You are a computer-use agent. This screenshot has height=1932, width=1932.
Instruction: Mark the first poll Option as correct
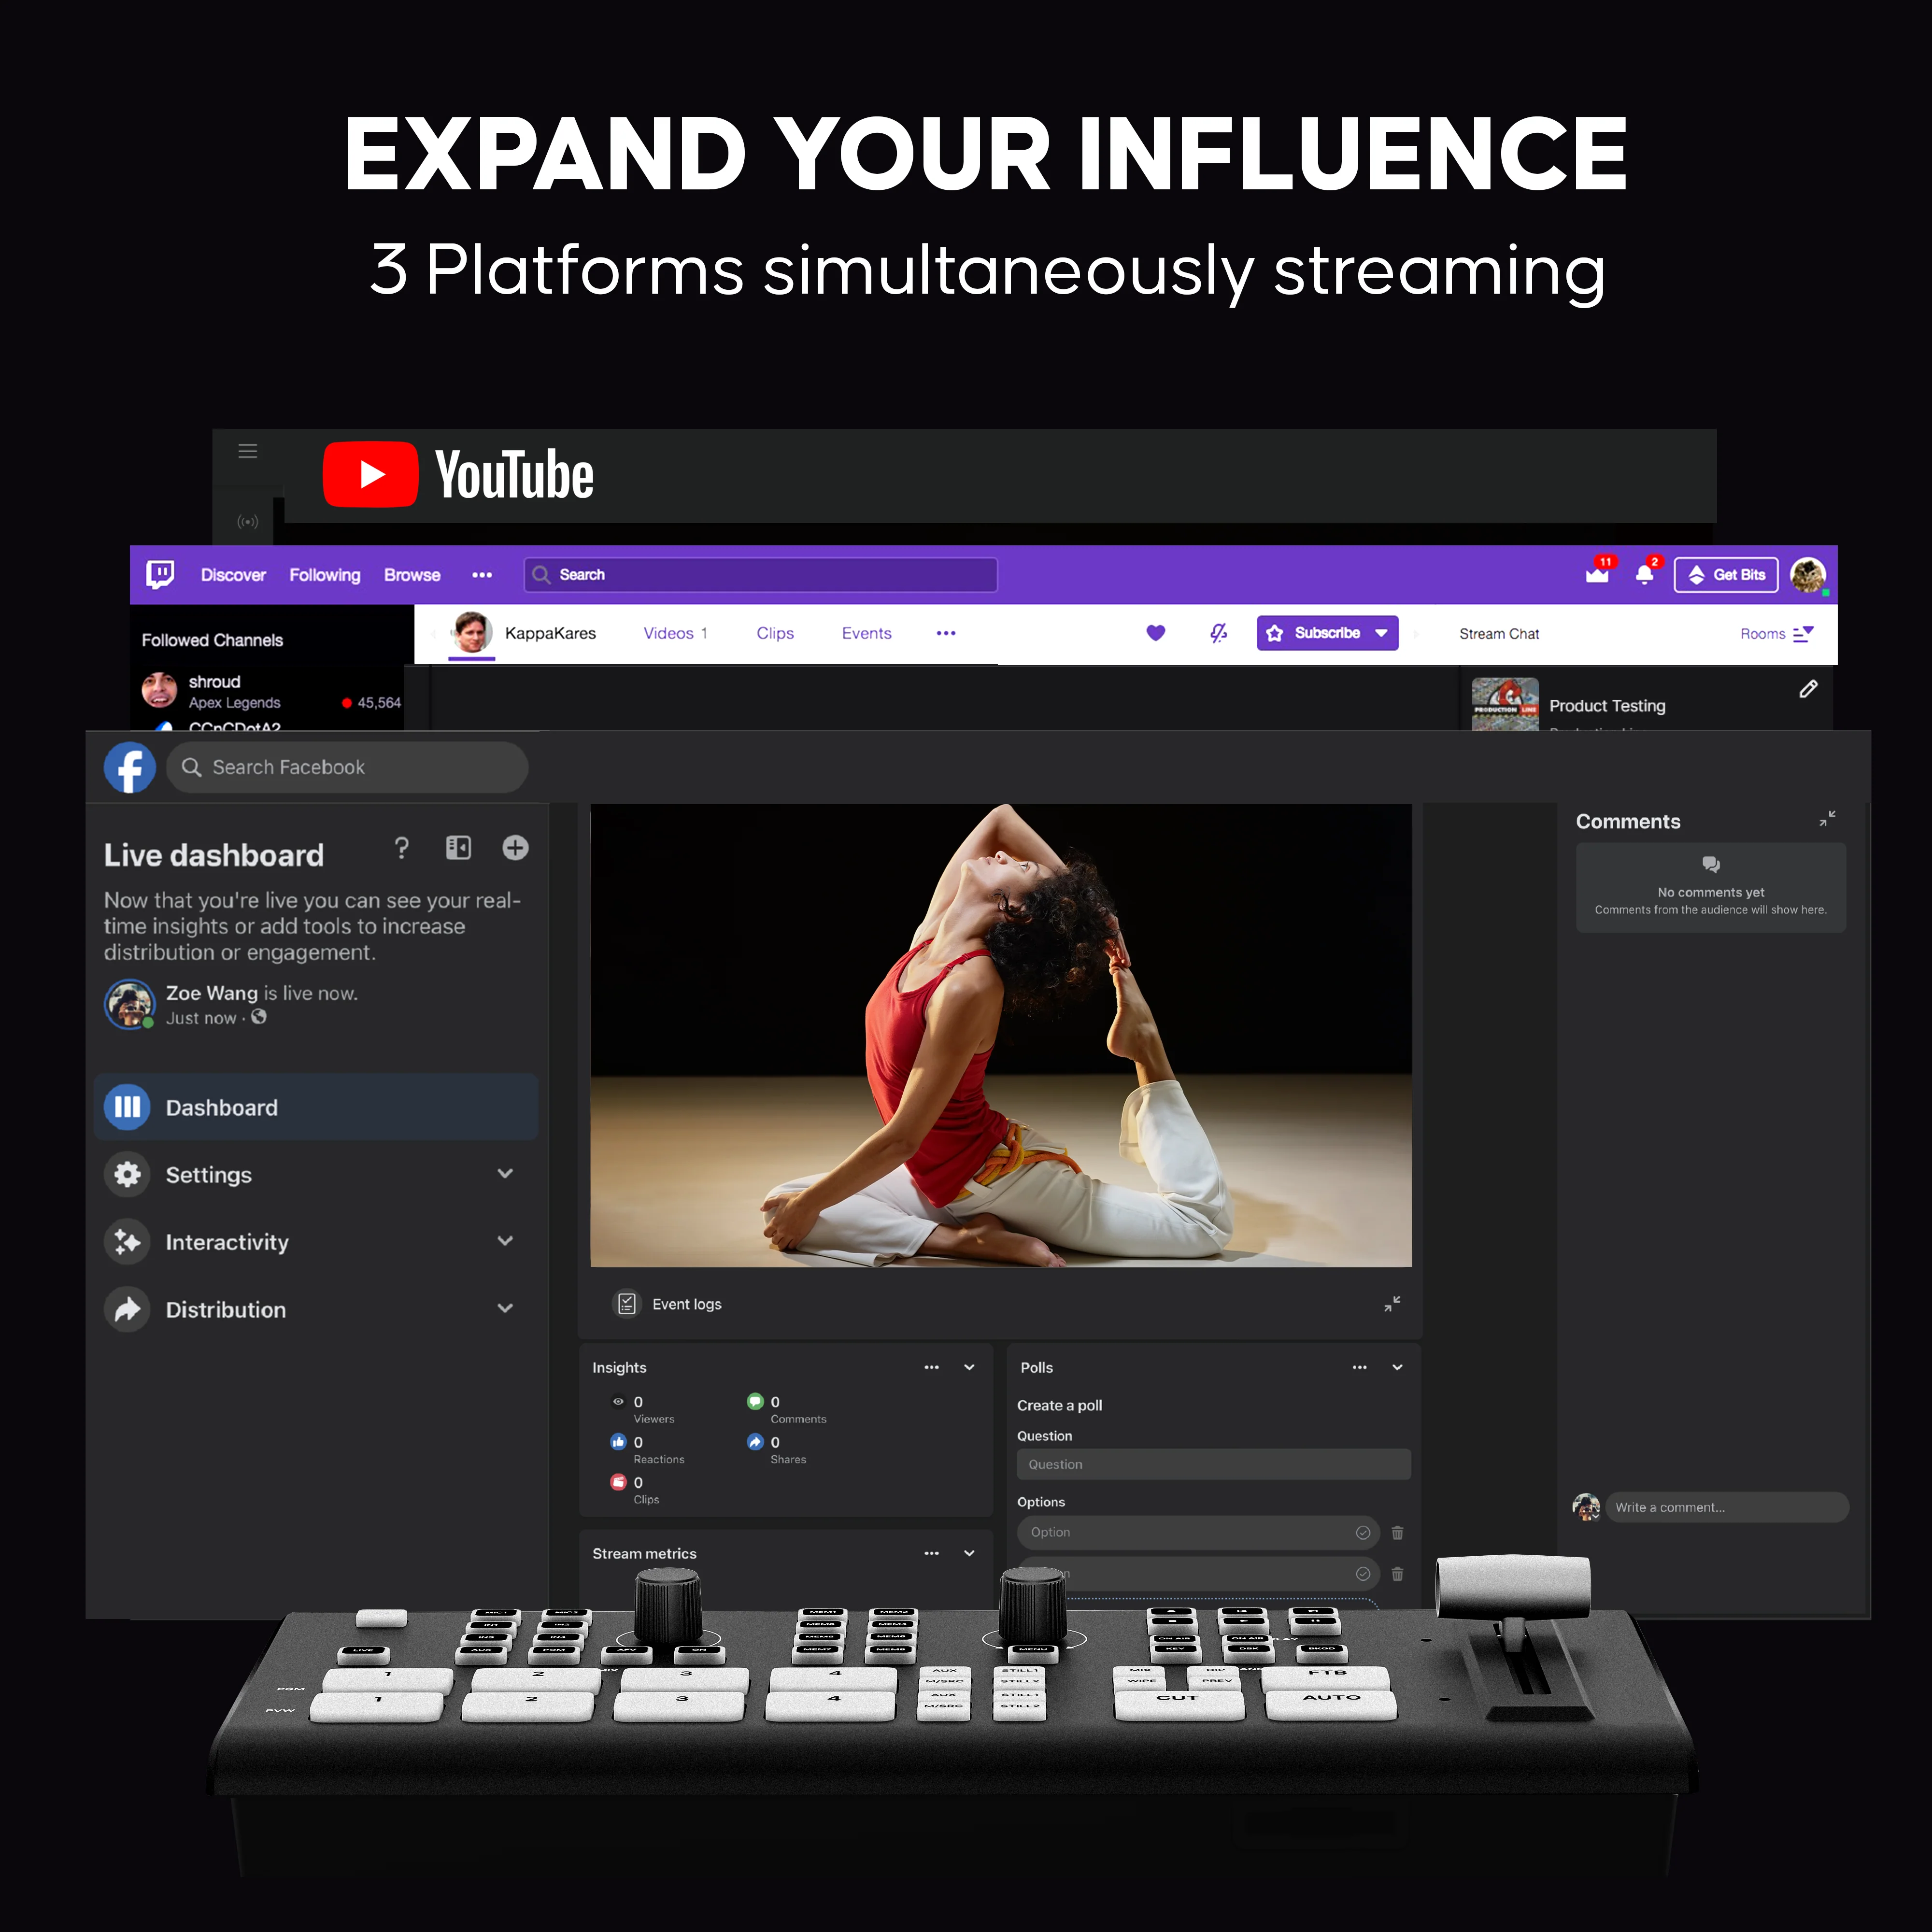[1363, 1532]
